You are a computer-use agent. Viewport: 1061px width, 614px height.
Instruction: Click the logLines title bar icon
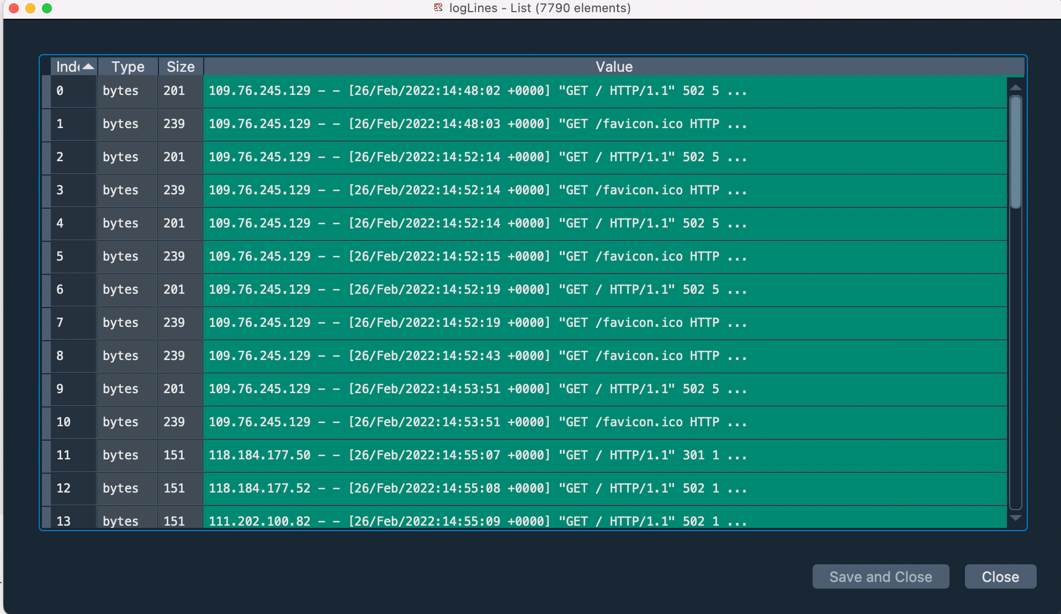pos(438,8)
